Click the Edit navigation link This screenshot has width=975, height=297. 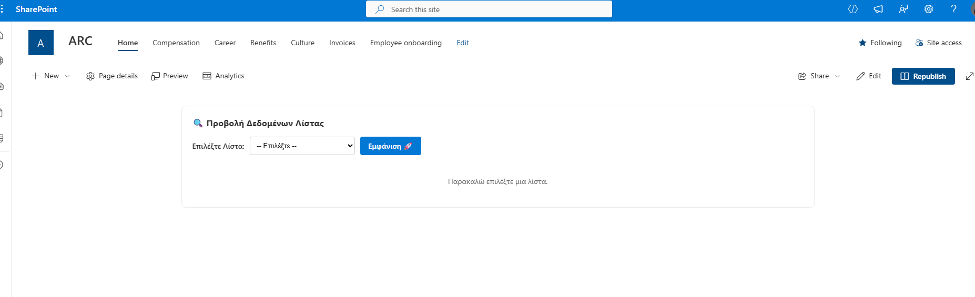click(462, 43)
